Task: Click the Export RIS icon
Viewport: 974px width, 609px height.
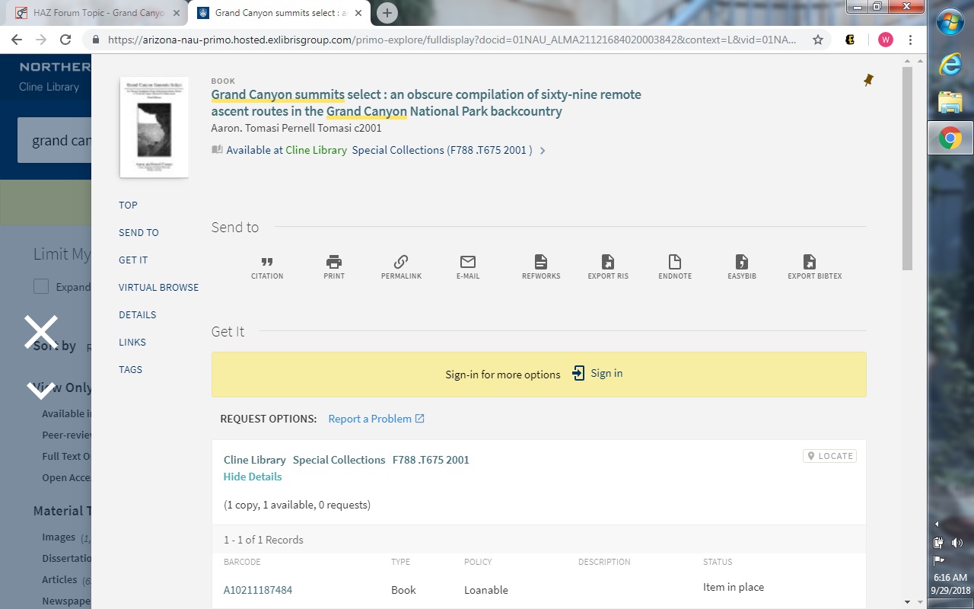Action: [x=608, y=263]
